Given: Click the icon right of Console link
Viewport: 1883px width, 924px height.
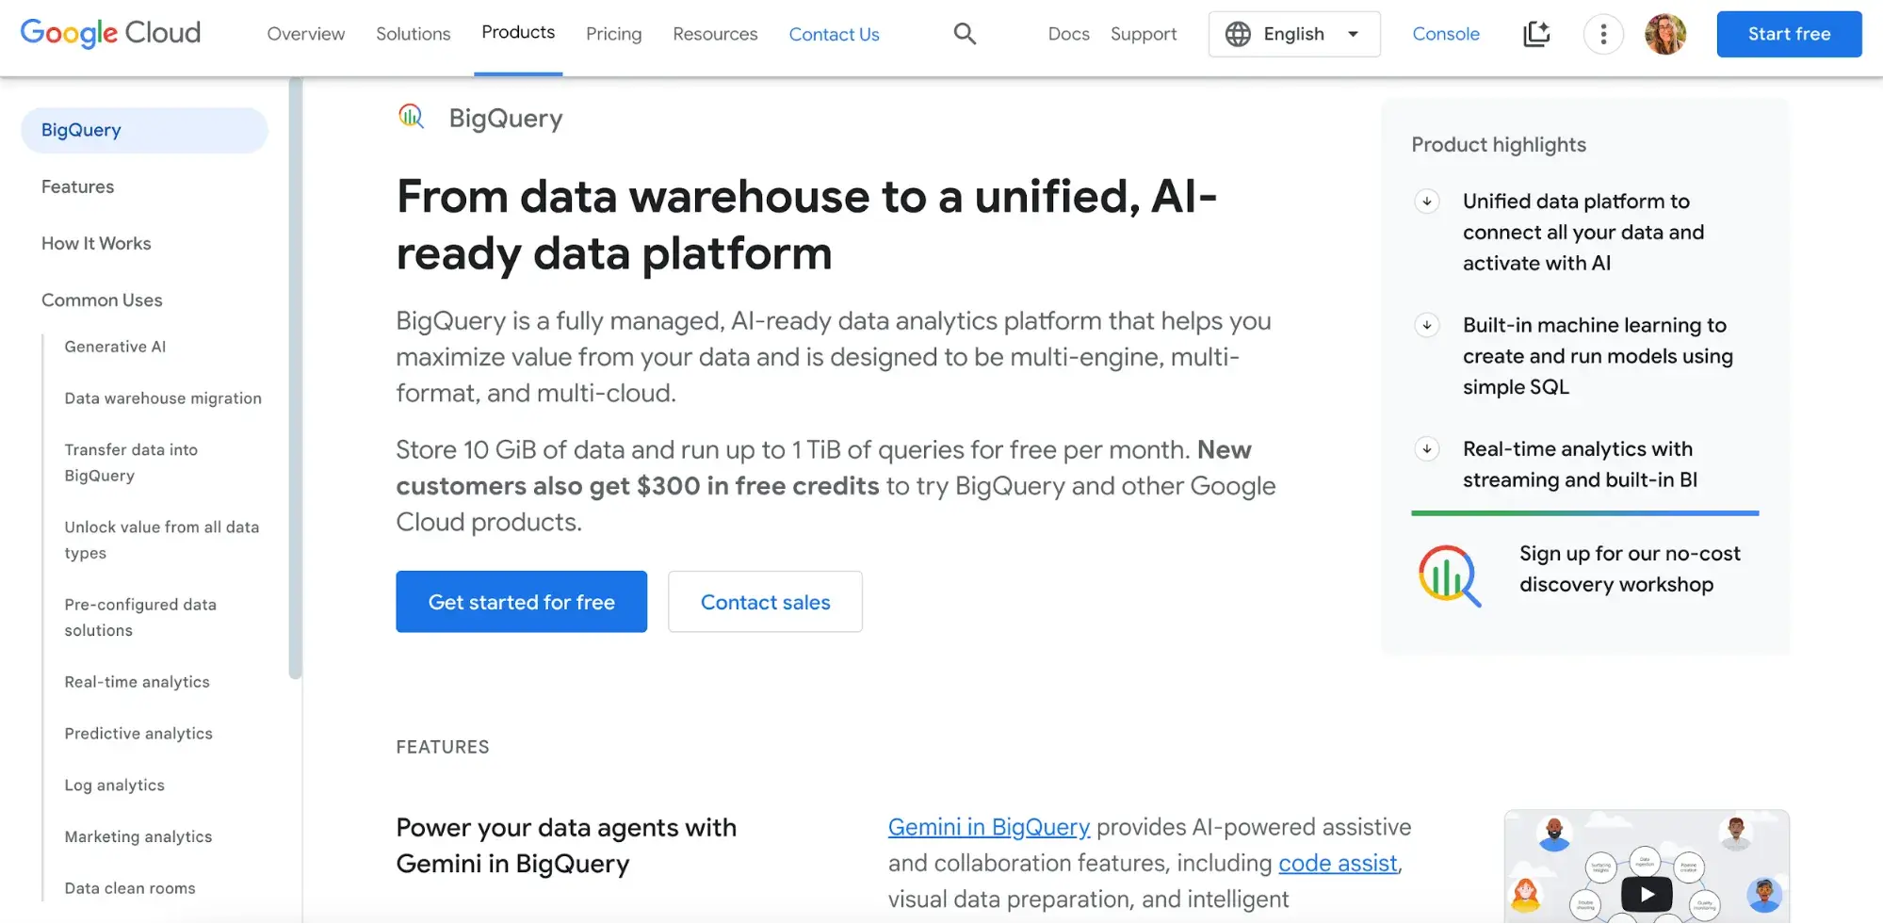Looking at the screenshot, I should [1536, 34].
